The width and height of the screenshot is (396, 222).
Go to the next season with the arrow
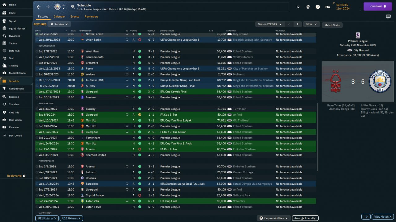click(298, 24)
